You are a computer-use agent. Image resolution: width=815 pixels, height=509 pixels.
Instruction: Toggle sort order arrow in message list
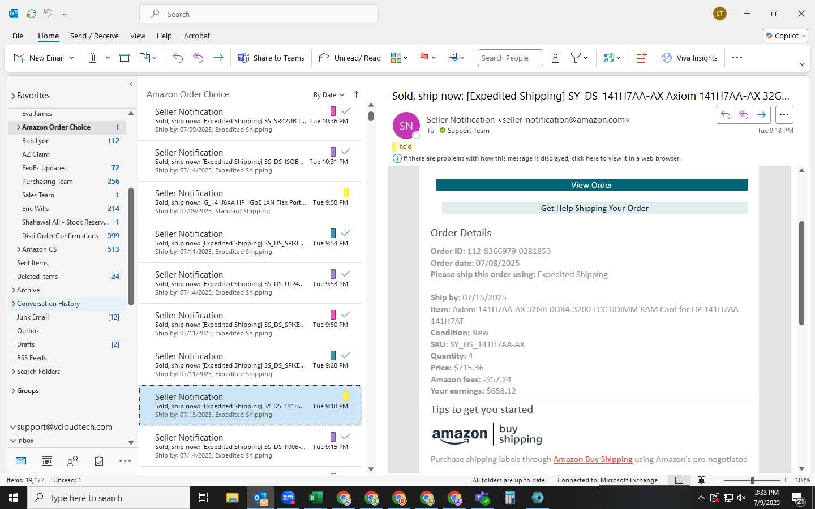pos(356,94)
